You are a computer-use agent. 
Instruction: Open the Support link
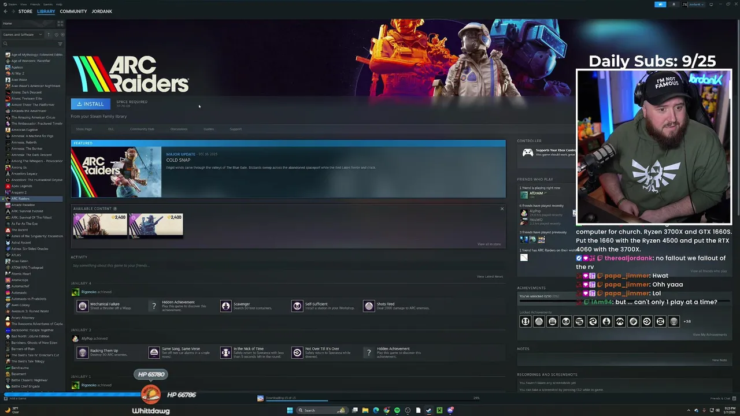tap(236, 129)
